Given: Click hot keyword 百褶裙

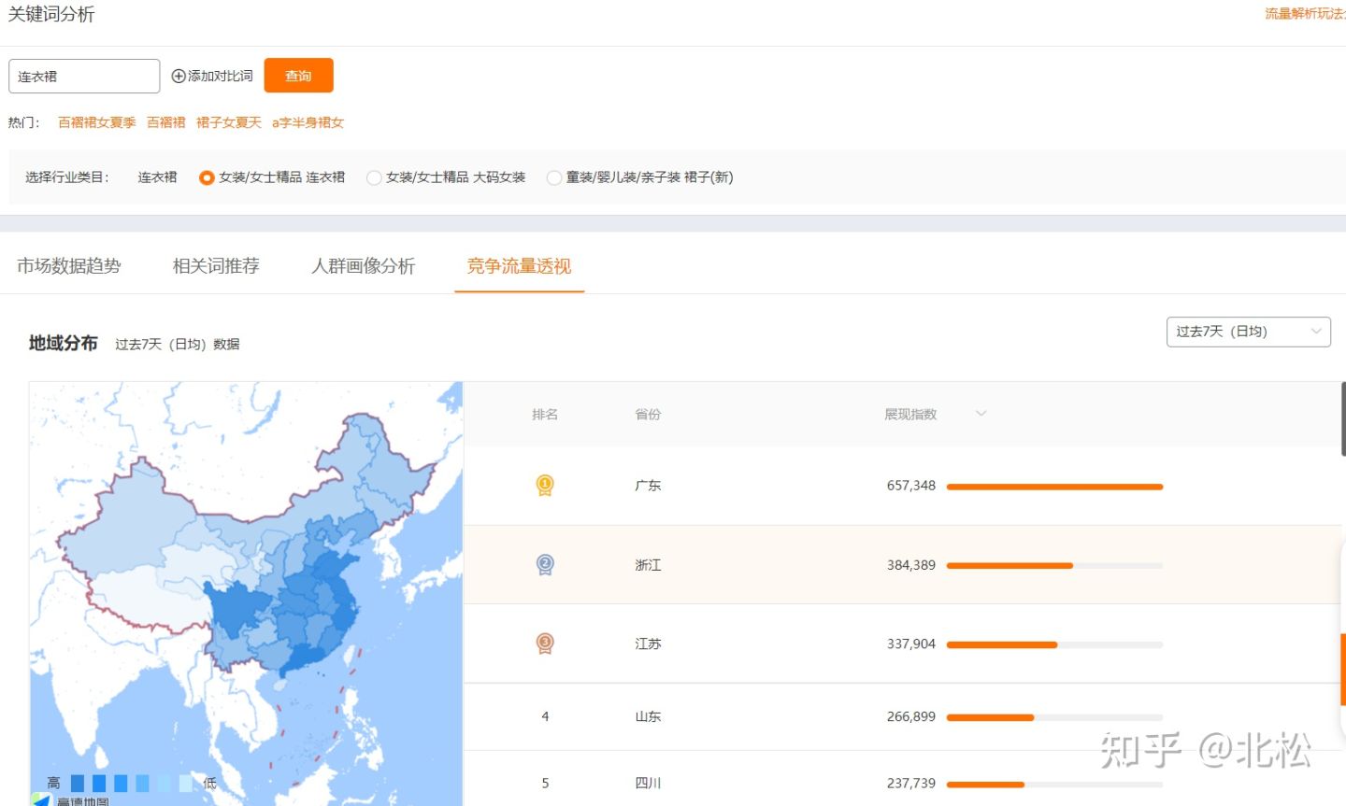Looking at the screenshot, I should (166, 122).
